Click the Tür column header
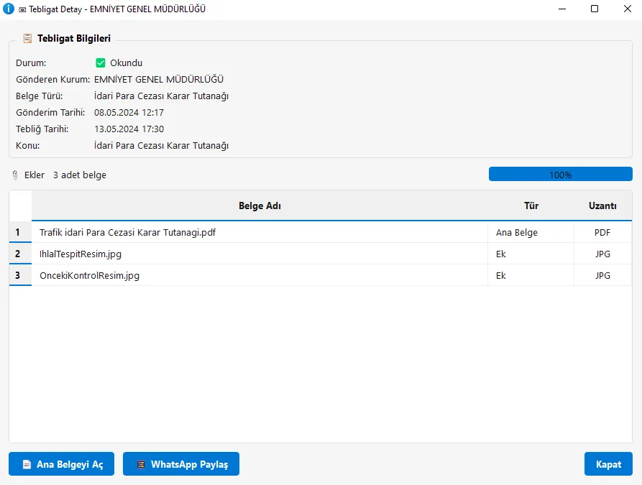642x485 pixels. (x=531, y=205)
